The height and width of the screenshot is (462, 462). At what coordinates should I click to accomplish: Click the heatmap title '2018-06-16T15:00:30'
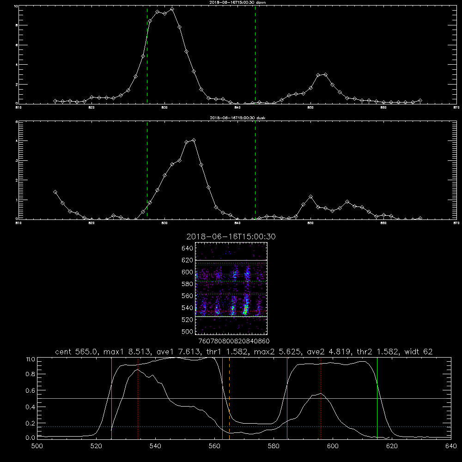[231, 237]
